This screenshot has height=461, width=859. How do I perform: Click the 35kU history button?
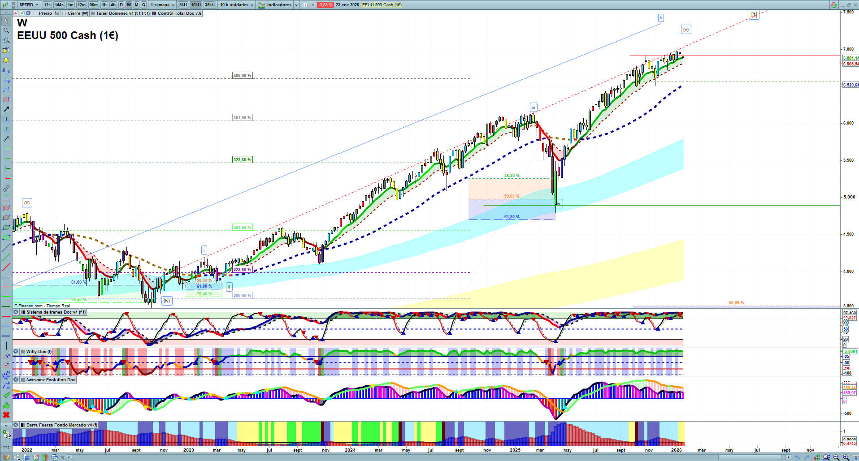click(x=210, y=5)
